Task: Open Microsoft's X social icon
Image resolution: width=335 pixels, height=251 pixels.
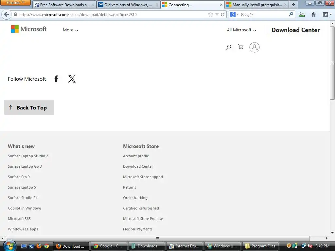Action: click(x=72, y=79)
